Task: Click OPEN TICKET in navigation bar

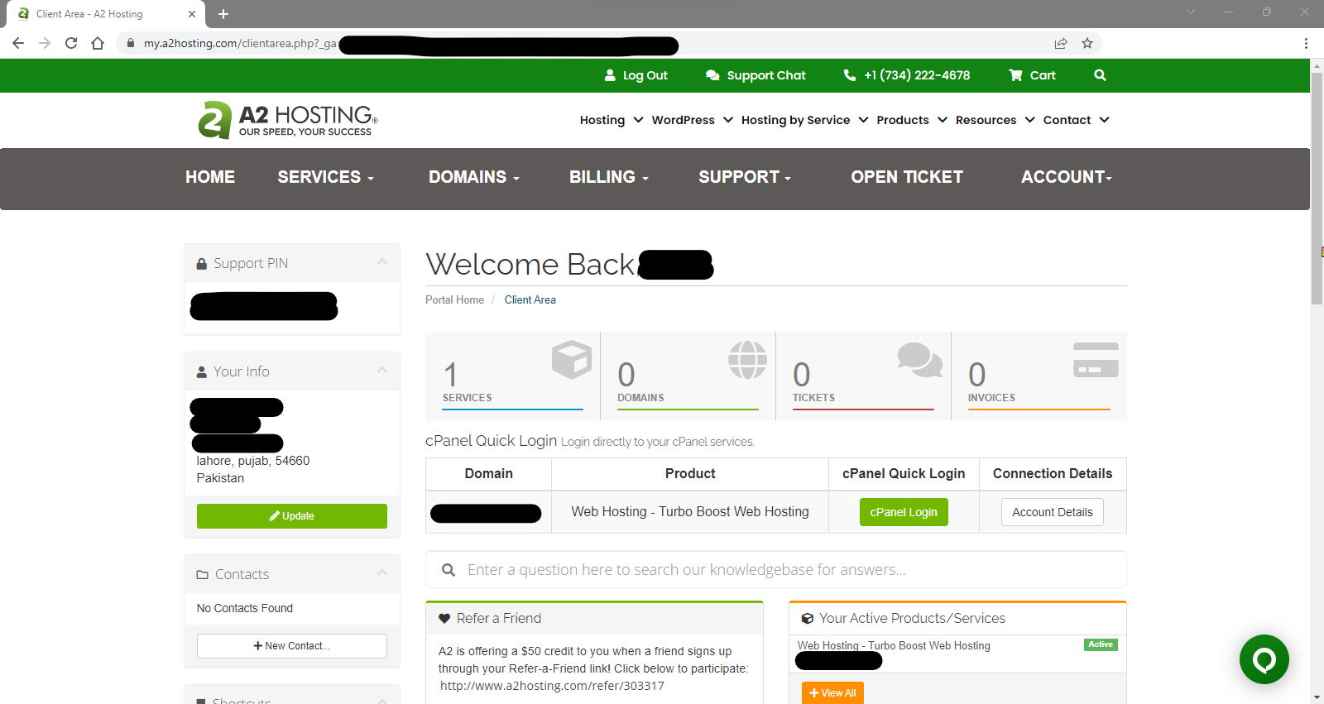Action: pyautogui.click(x=907, y=177)
